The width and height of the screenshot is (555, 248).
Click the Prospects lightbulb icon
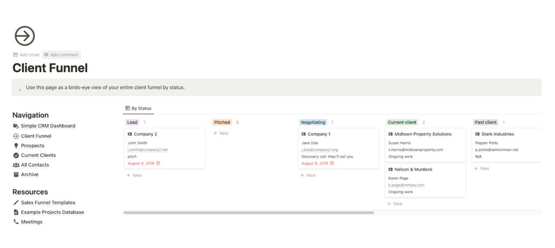tap(16, 146)
